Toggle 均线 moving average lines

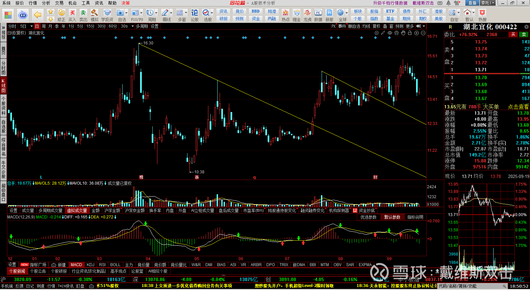tap(366, 26)
